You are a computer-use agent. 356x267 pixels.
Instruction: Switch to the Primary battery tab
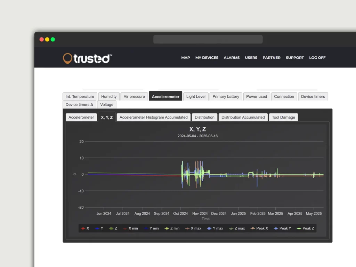click(226, 97)
